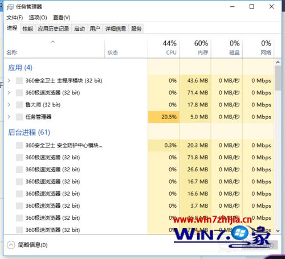
Task: Close the 任务管理器 window
Action: (271, 7)
